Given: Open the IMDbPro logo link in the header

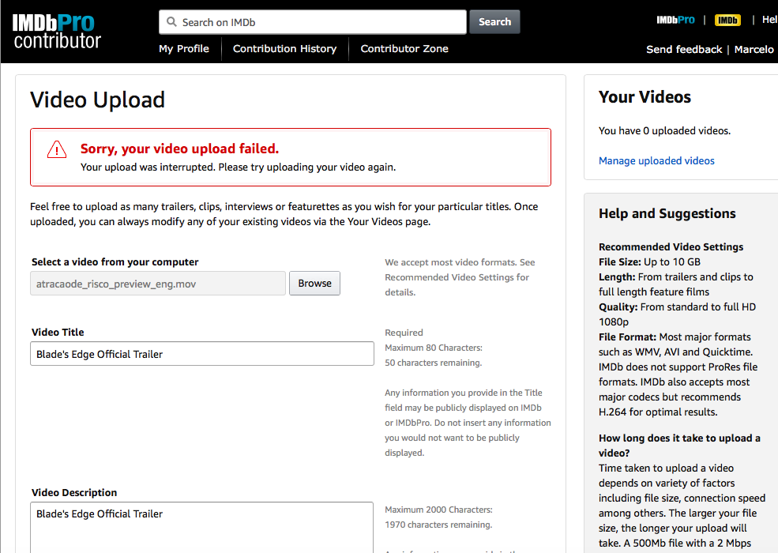Looking at the screenshot, I should pyautogui.click(x=675, y=21).
